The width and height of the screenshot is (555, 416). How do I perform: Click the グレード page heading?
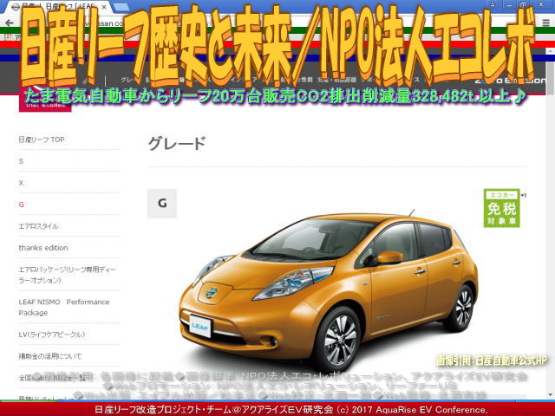(x=177, y=144)
